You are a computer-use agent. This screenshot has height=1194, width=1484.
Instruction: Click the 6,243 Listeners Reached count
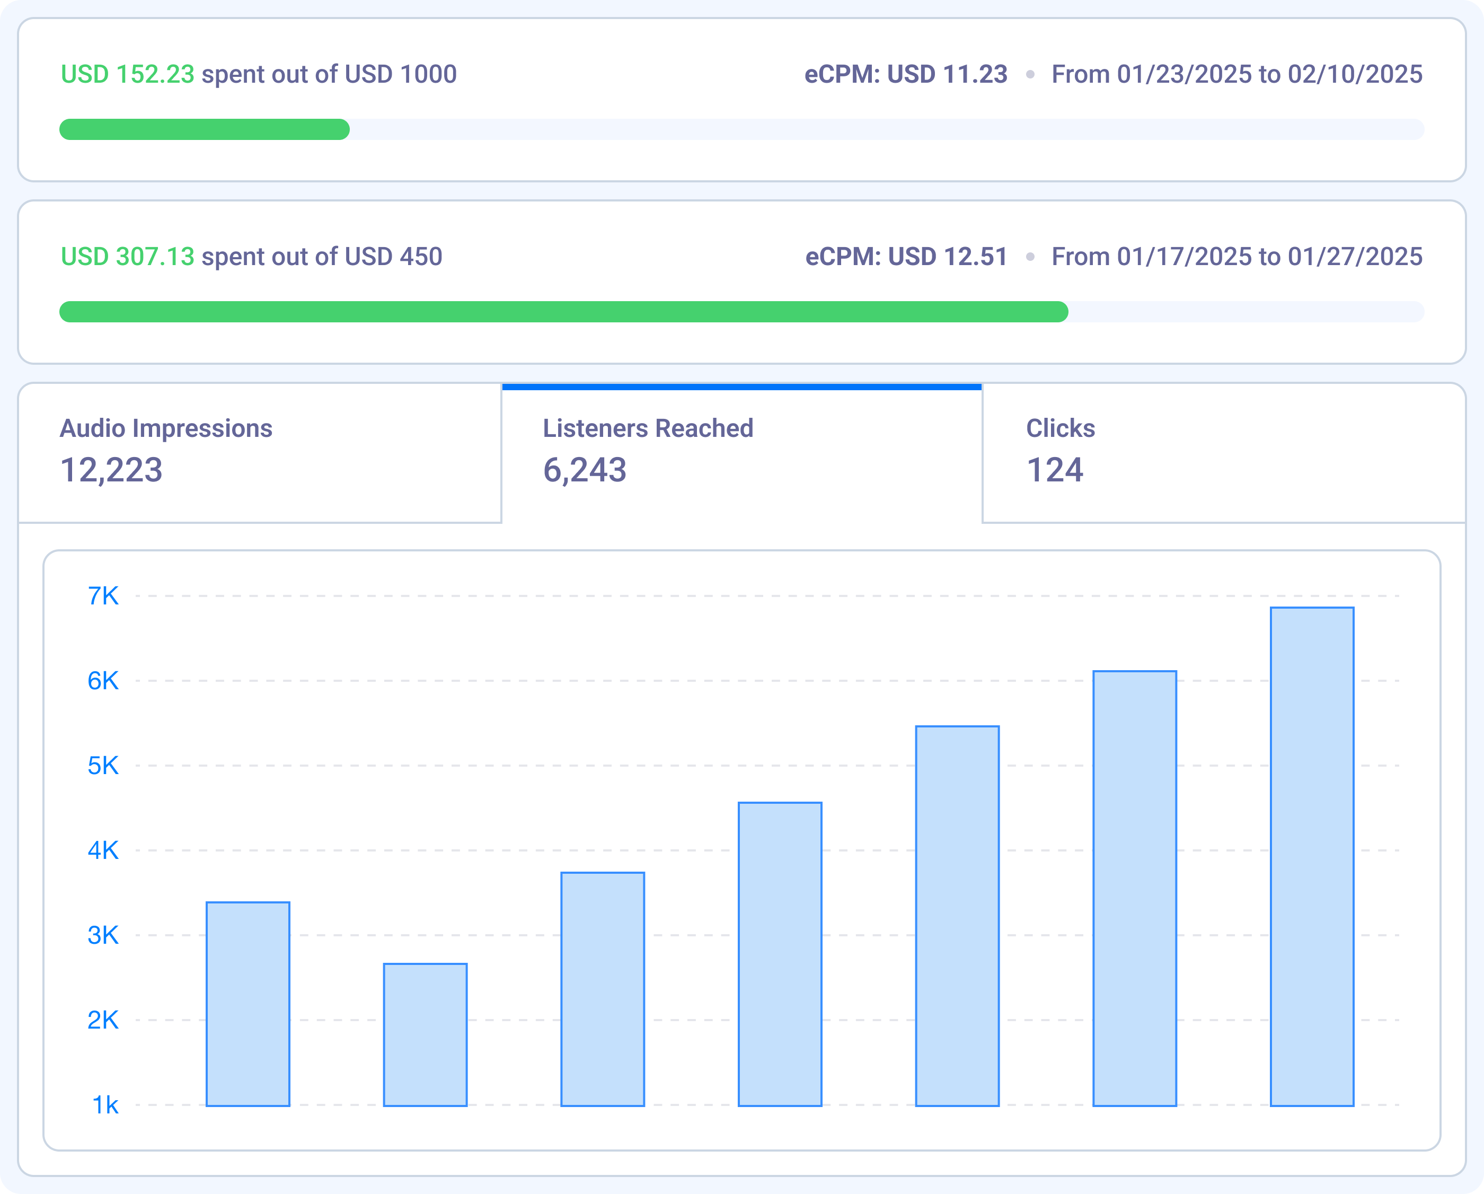[585, 471]
